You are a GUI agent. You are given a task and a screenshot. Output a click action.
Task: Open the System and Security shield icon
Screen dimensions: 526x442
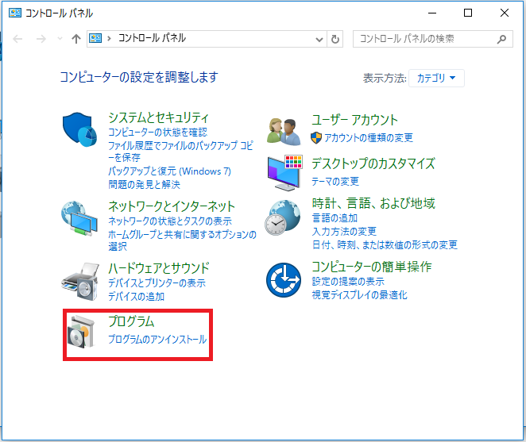79,129
